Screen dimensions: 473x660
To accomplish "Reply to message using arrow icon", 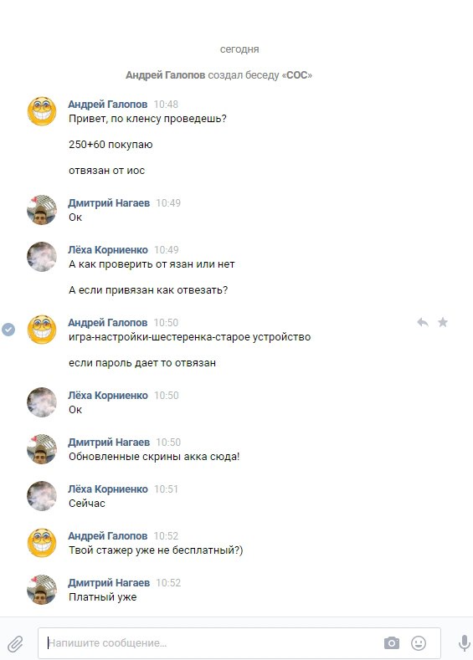I will [x=423, y=322].
